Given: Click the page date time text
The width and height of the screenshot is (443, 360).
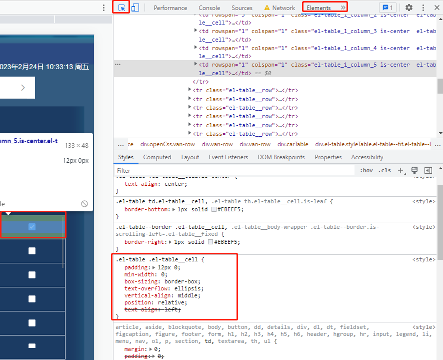Looking at the screenshot, I should [x=44, y=67].
